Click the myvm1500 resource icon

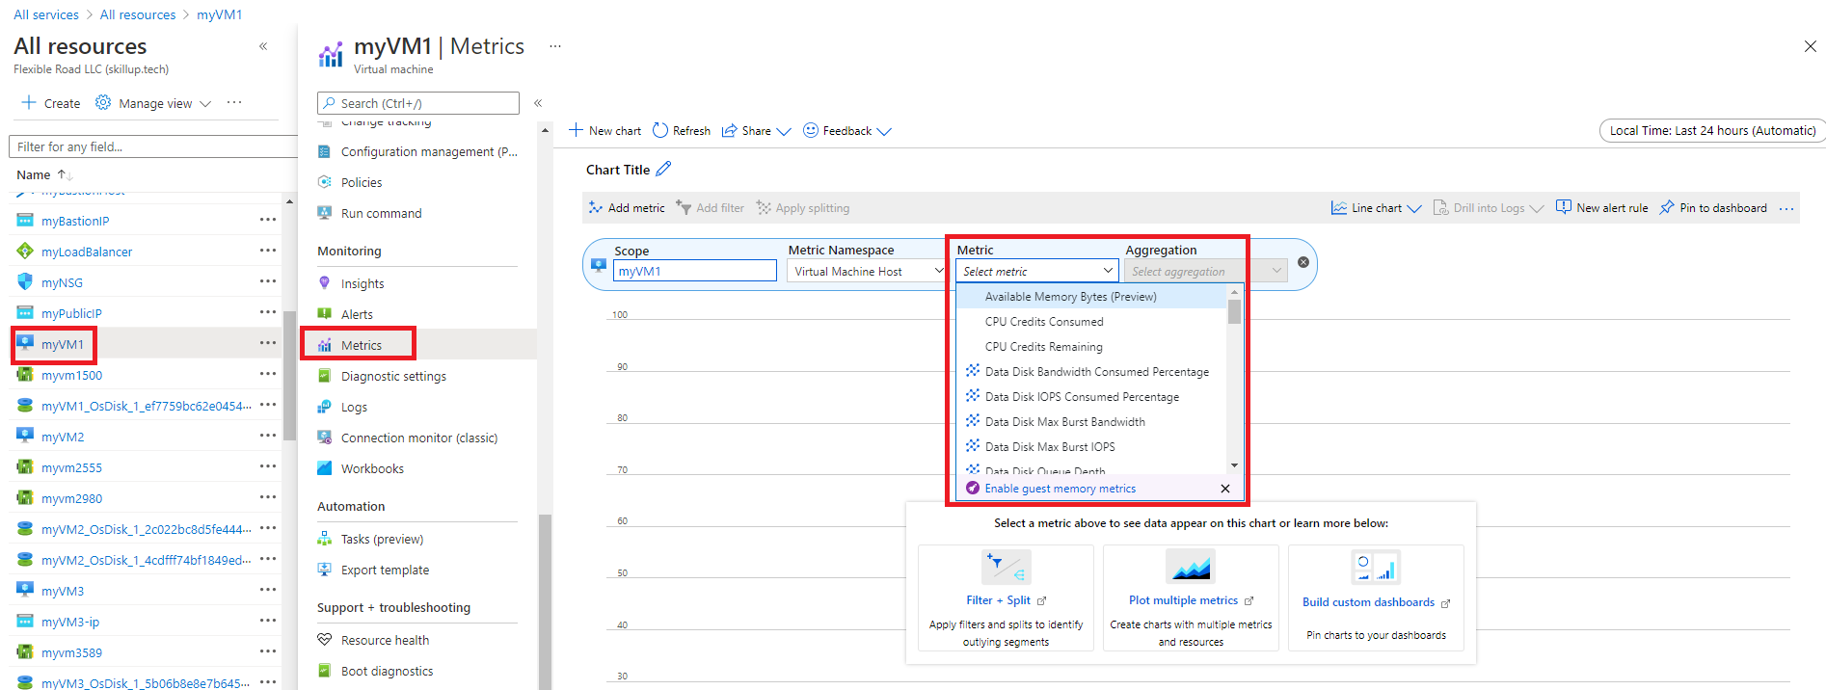(25, 375)
